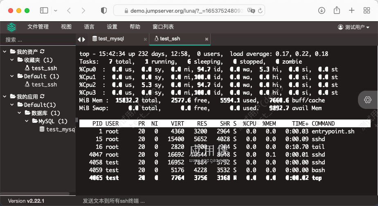Select the 数据库 (1) folder

point(42,113)
